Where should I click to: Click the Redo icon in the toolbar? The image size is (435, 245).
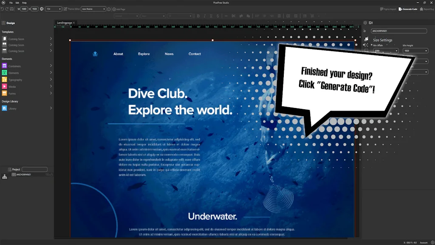point(6,9)
